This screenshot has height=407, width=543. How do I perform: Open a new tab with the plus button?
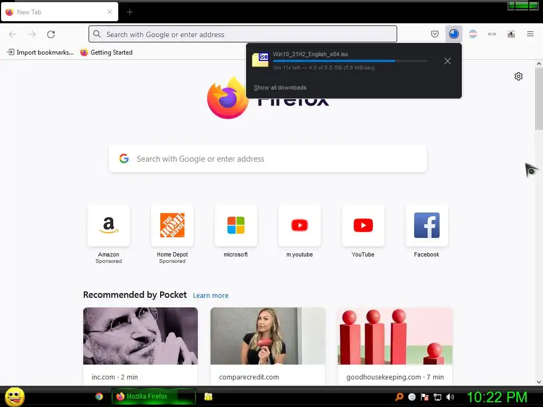[129, 12]
